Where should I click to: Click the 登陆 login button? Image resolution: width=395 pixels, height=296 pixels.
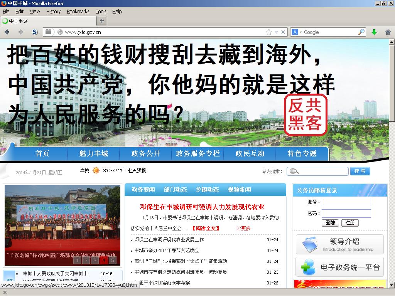(x=330, y=223)
